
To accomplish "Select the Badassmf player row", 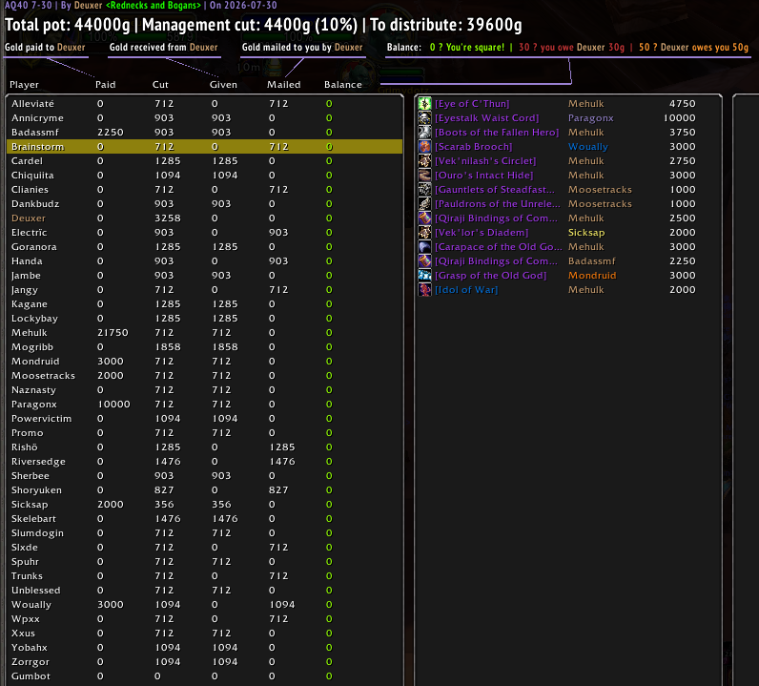I will point(204,133).
